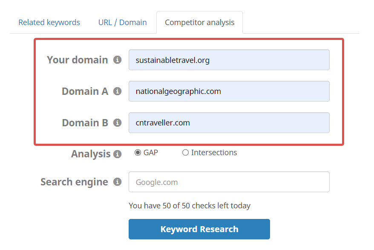This screenshot has height=250, width=374.
Task: Click the Domain B field with cntraveller.com
Action: 229,122
